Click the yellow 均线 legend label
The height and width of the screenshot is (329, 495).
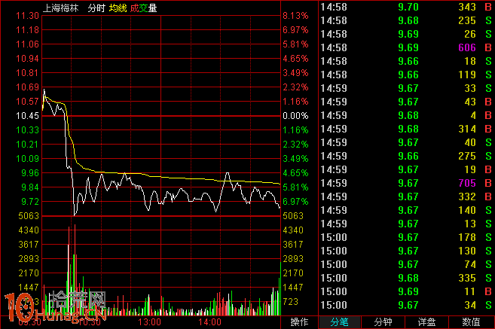coord(118,8)
